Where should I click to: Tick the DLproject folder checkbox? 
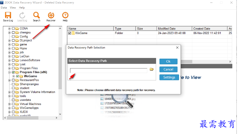(x=13, y=40)
